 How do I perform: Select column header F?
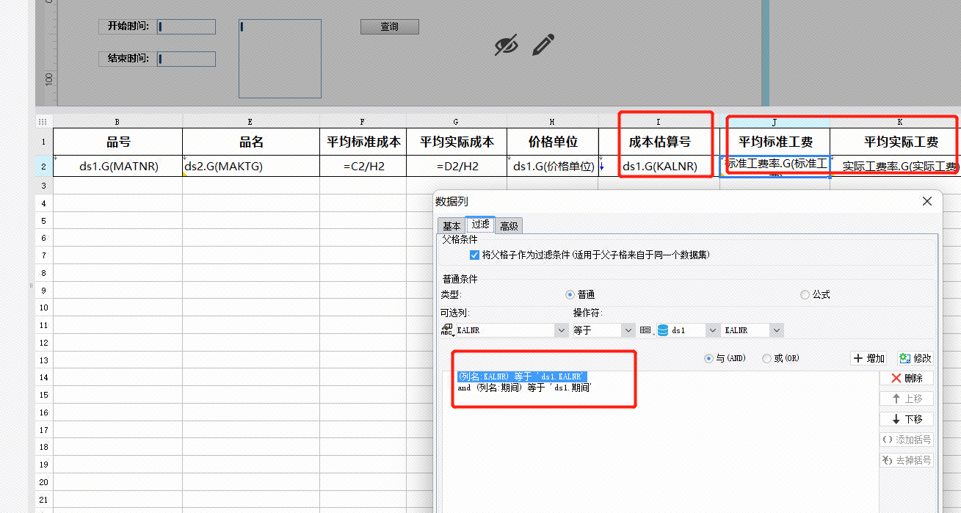coord(363,122)
